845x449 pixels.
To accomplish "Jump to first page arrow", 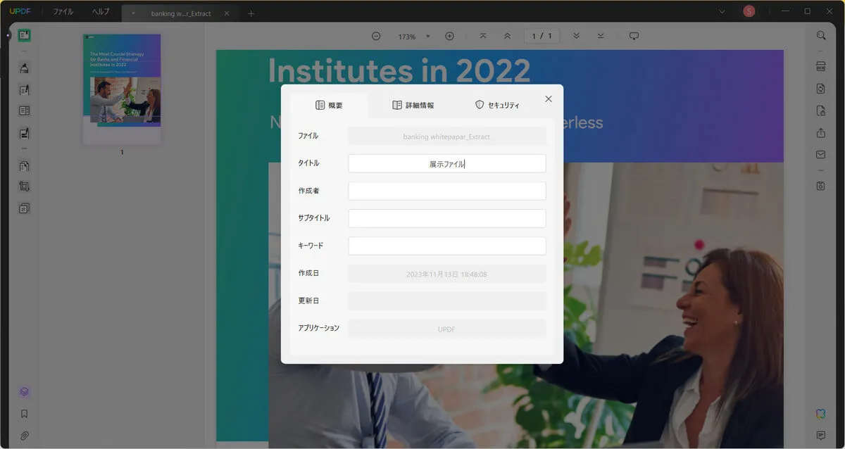I will coord(483,36).
